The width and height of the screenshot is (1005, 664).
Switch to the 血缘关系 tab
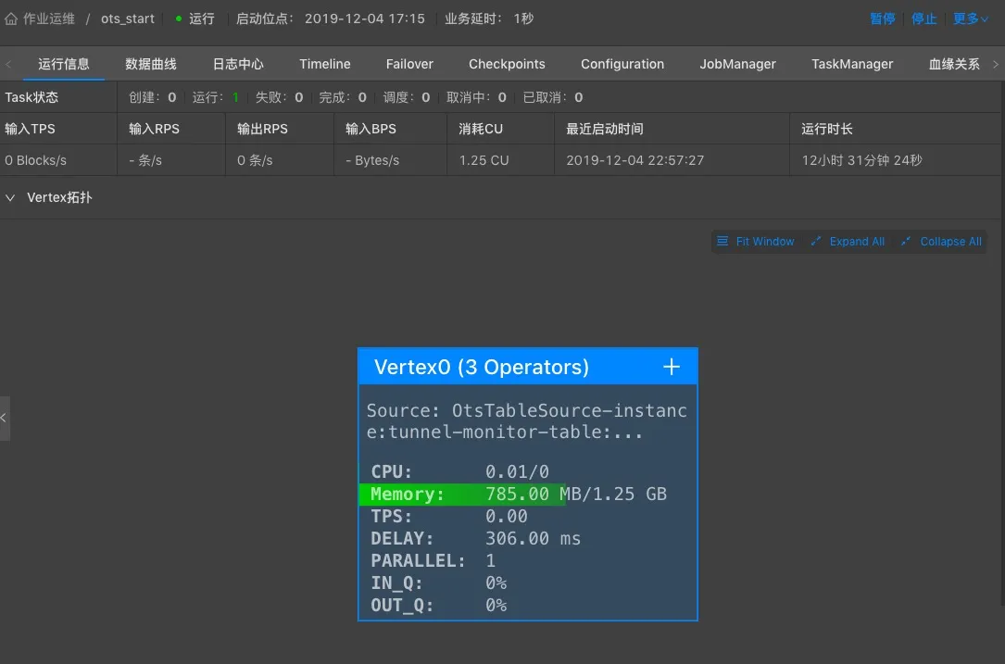954,64
